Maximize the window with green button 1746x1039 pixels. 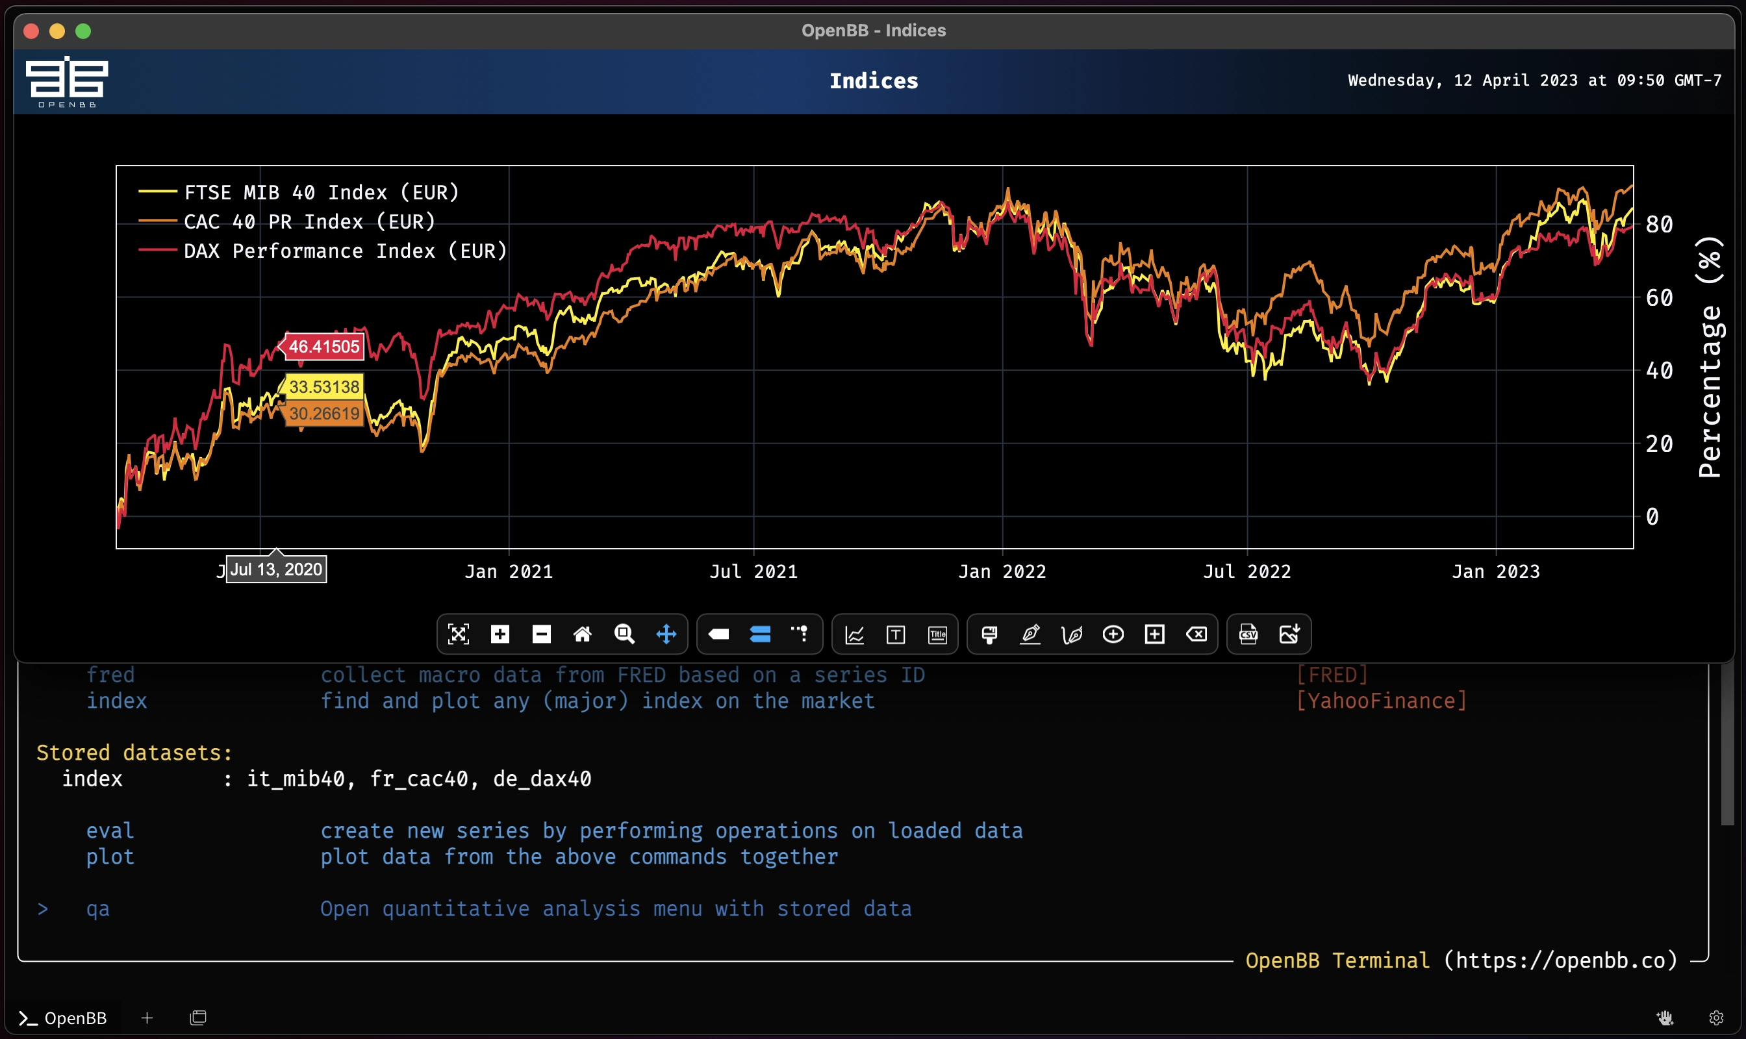tap(83, 31)
